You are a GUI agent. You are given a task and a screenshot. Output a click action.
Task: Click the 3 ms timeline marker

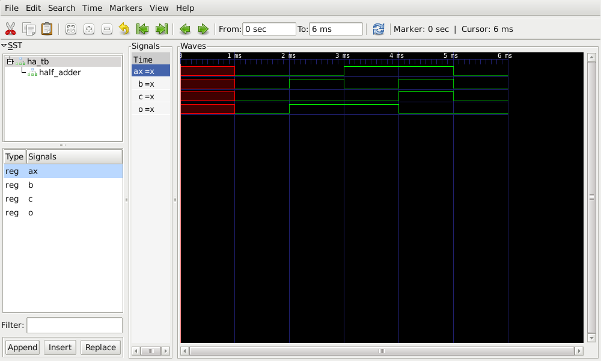[343, 55]
